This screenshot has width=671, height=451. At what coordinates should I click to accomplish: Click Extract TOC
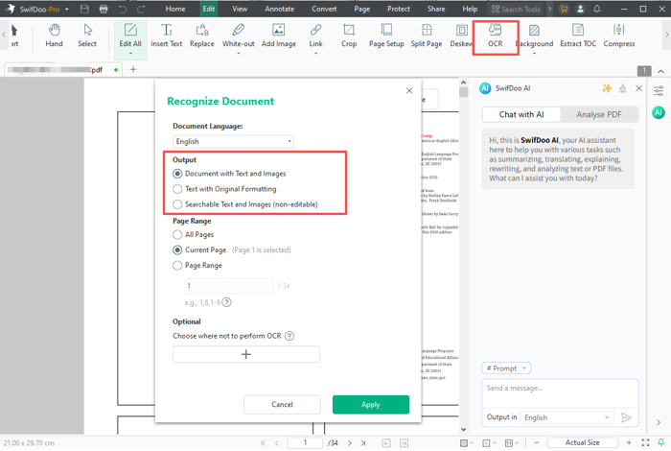pyautogui.click(x=578, y=36)
